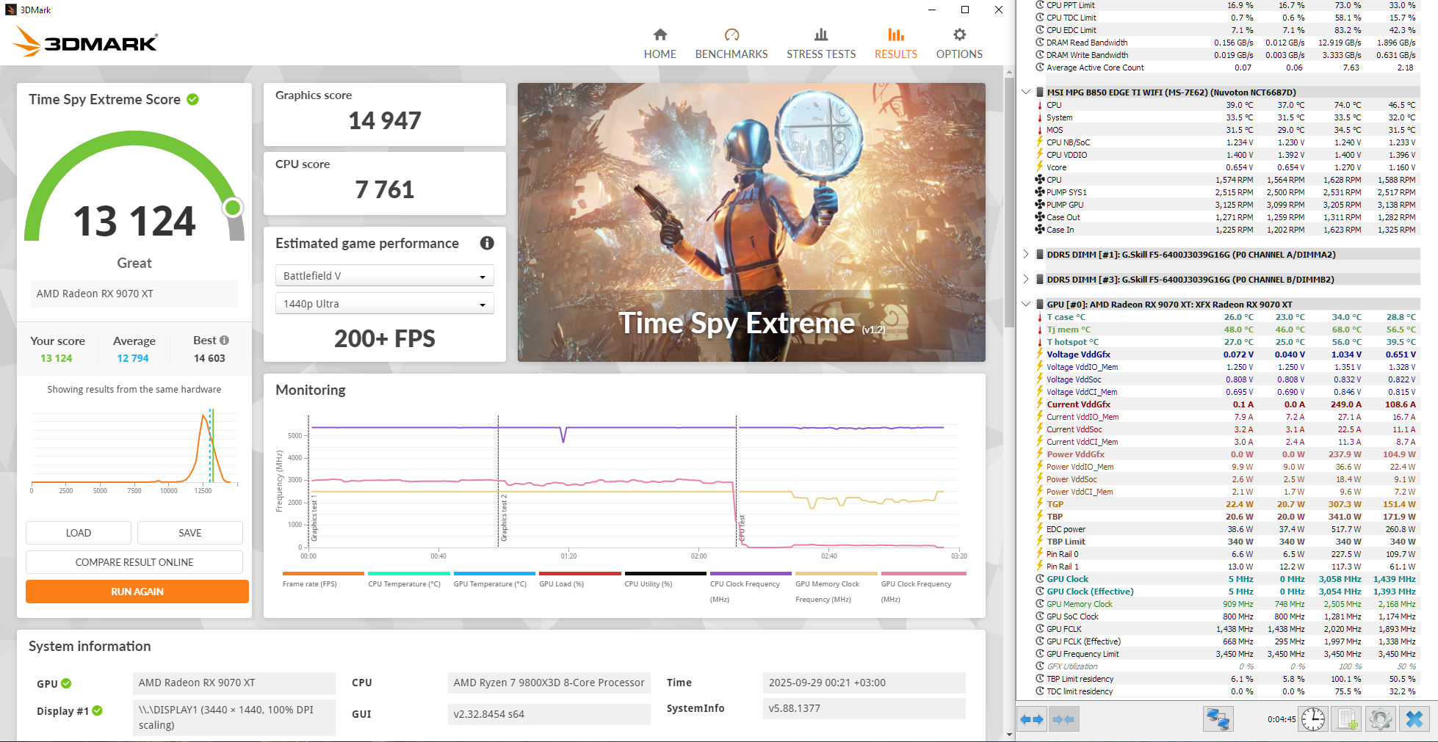Click clock icon on CPU PPT Limit row
Image resolution: width=1438 pixels, height=742 pixels.
point(1040,5)
